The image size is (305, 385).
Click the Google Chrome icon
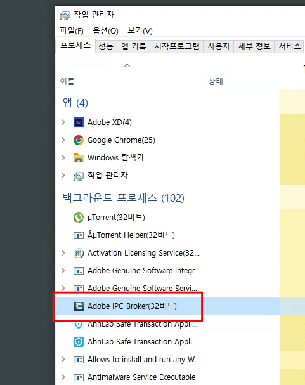(x=79, y=140)
